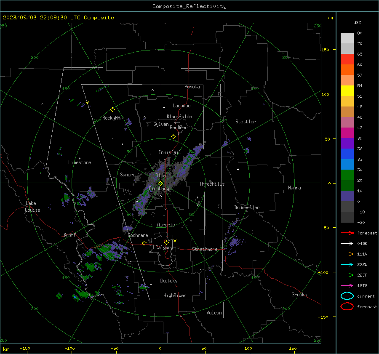Image resolution: width=379 pixels, height=354 pixels.
Task: Click the 'Sundre' town label
Action: (x=128, y=174)
